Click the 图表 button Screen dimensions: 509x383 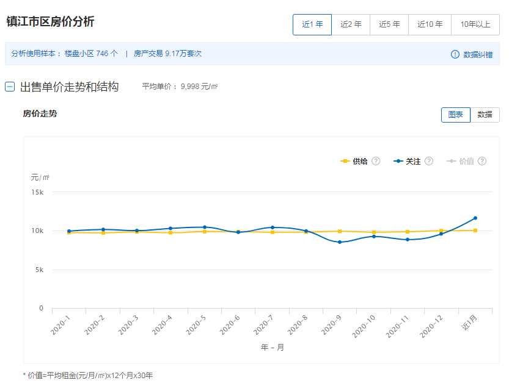tap(455, 115)
